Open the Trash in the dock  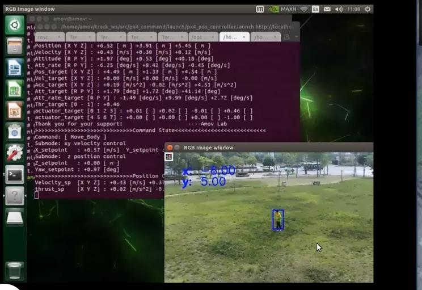15,271
